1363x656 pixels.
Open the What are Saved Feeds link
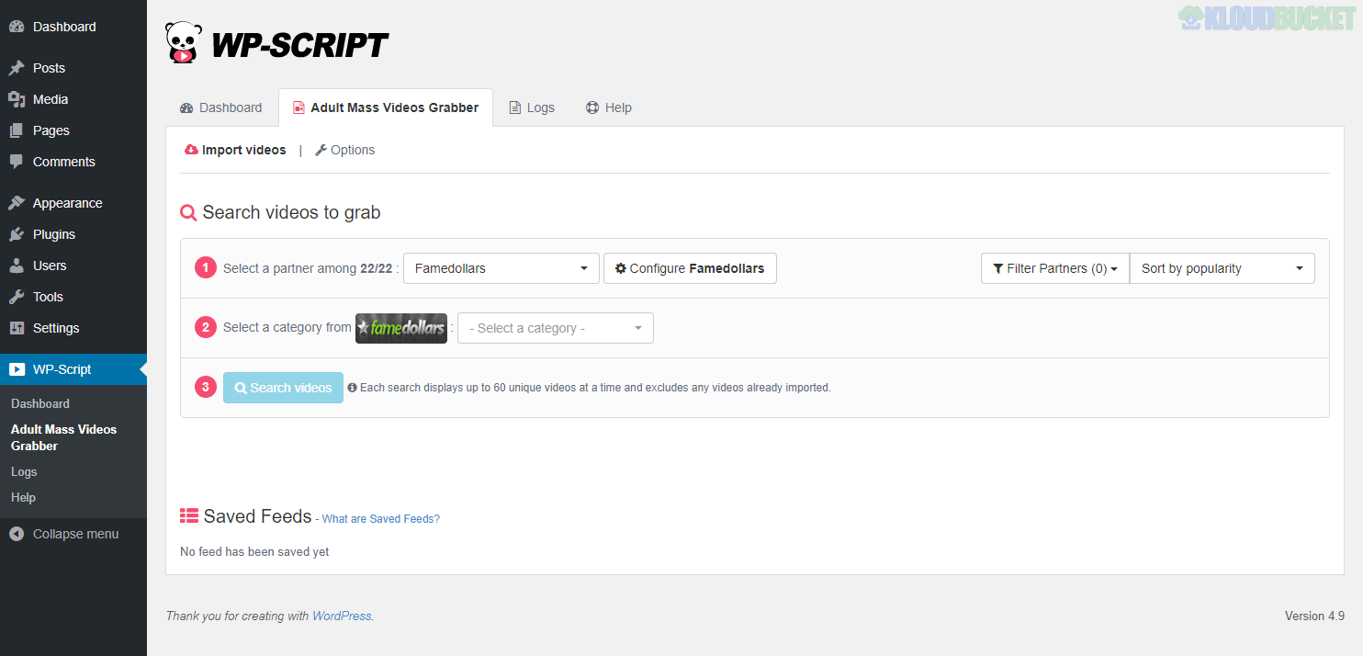380,519
